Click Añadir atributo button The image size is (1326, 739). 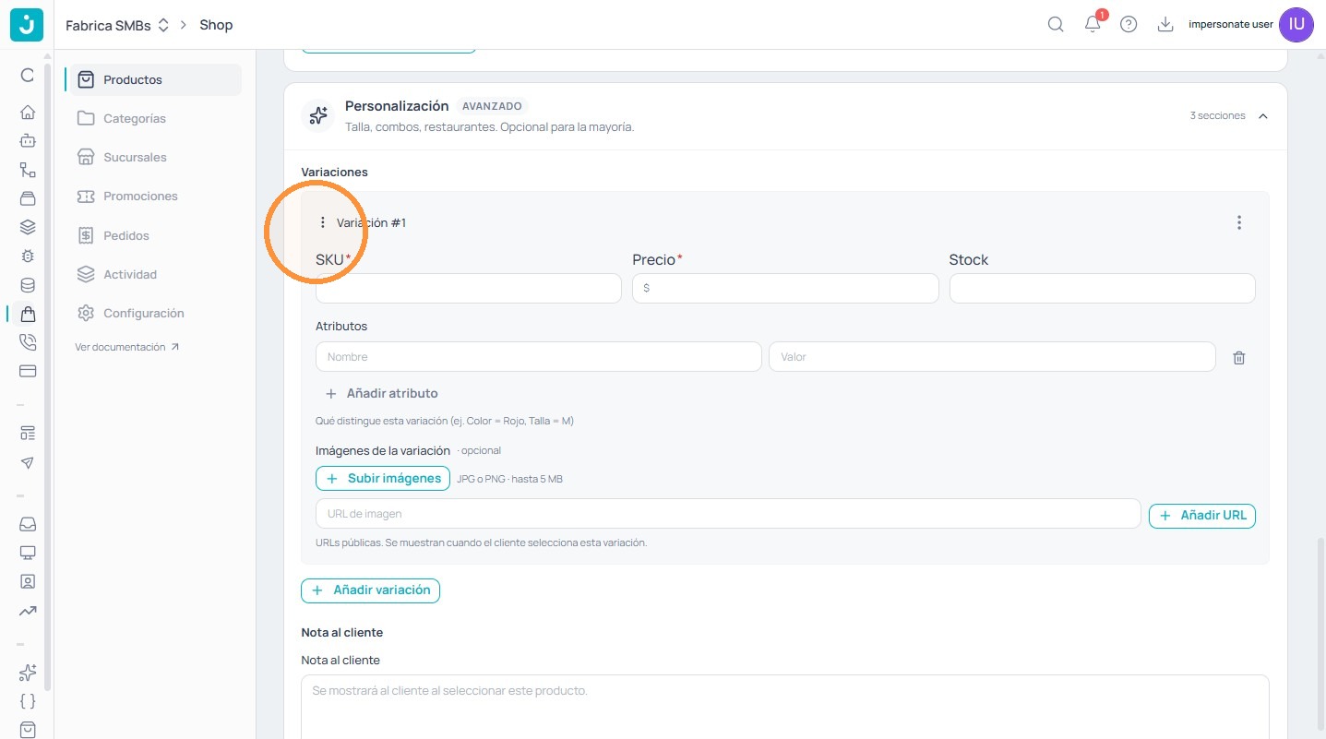point(382,393)
